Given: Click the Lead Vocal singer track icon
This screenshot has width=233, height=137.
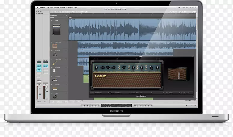Looking at the screenshot, I should (55, 55).
